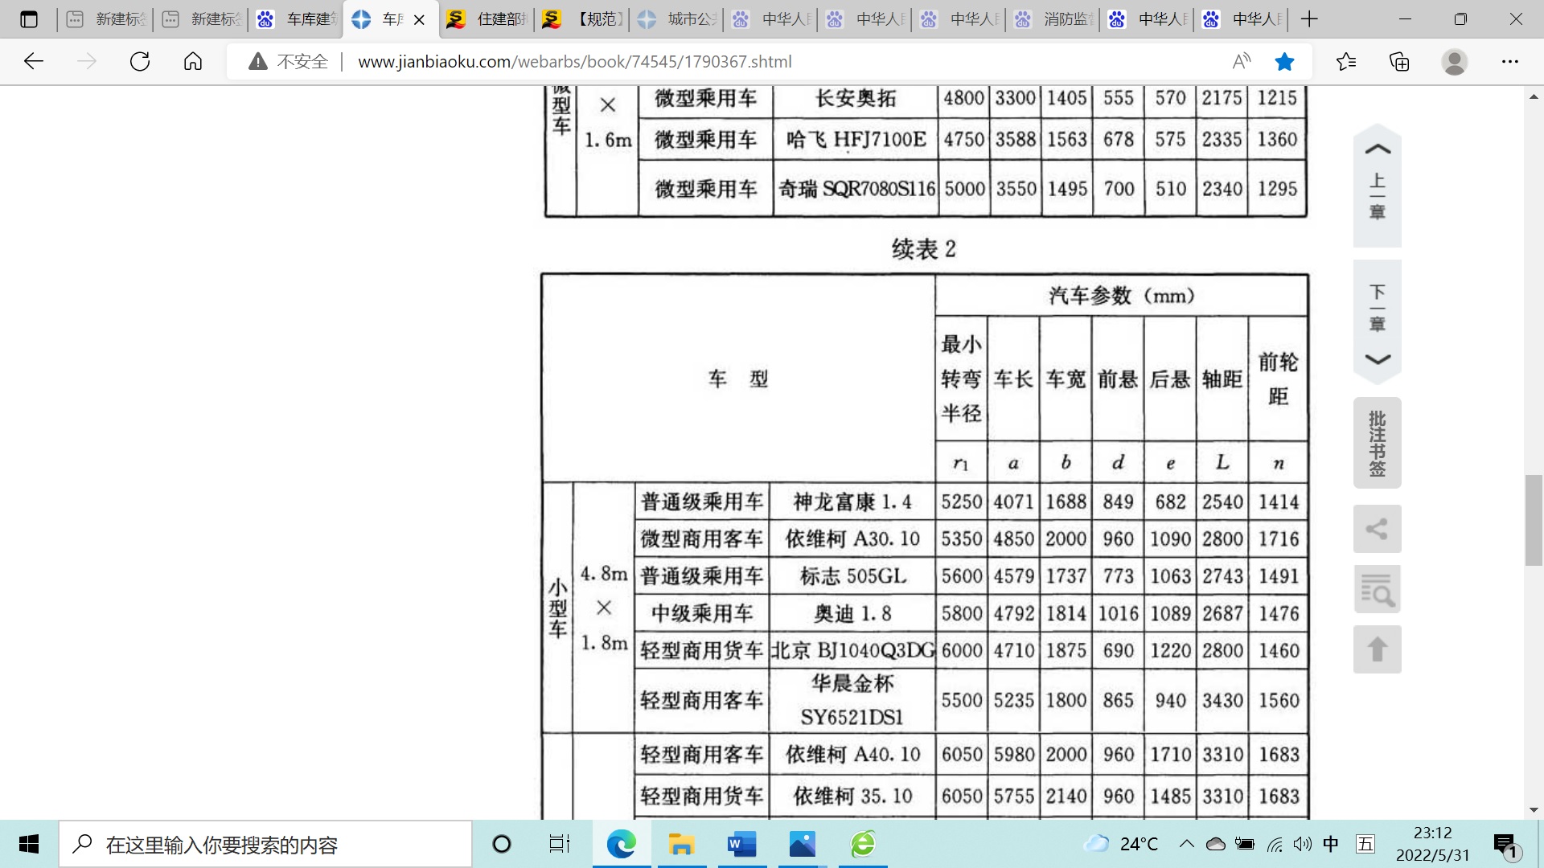Open the clock and date 23:12
The width and height of the screenshot is (1544, 868).
(1432, 844)
